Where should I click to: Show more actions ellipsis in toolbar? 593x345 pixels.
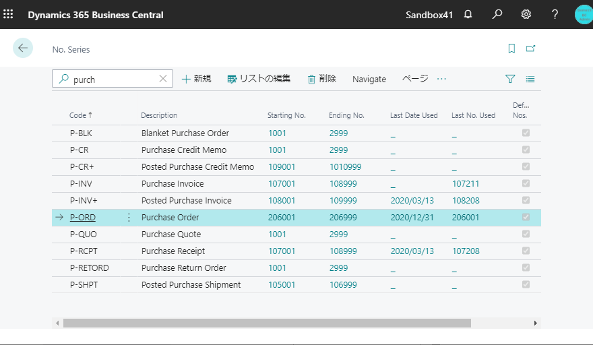[x=441, y=79]
